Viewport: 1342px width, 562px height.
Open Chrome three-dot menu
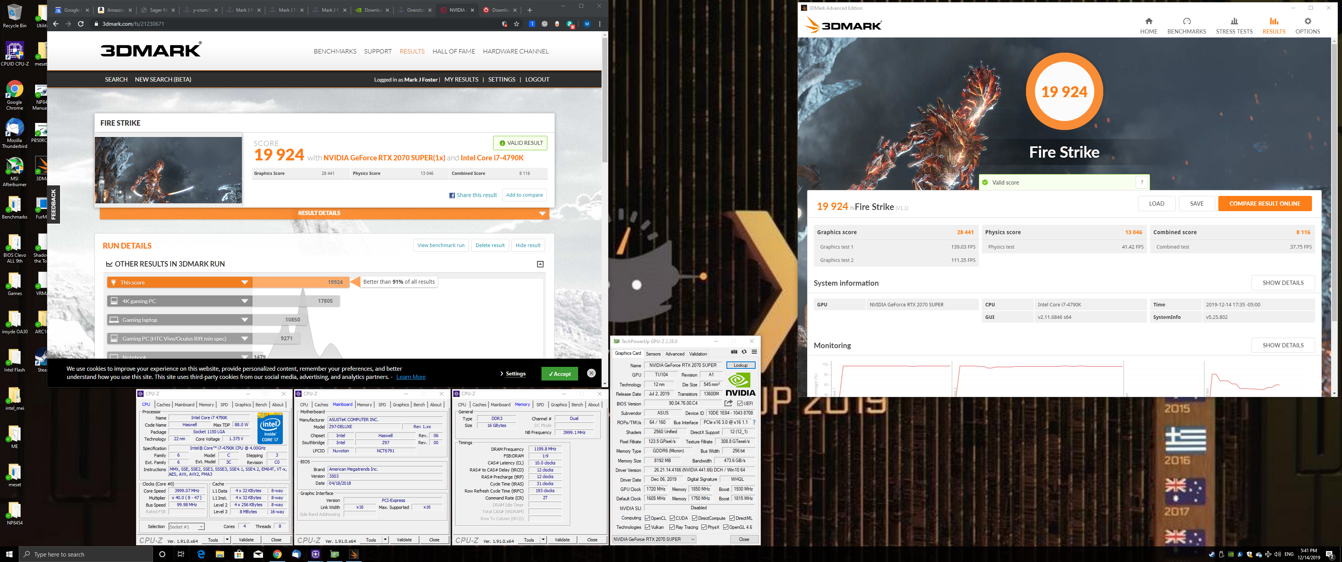point(600,24)
